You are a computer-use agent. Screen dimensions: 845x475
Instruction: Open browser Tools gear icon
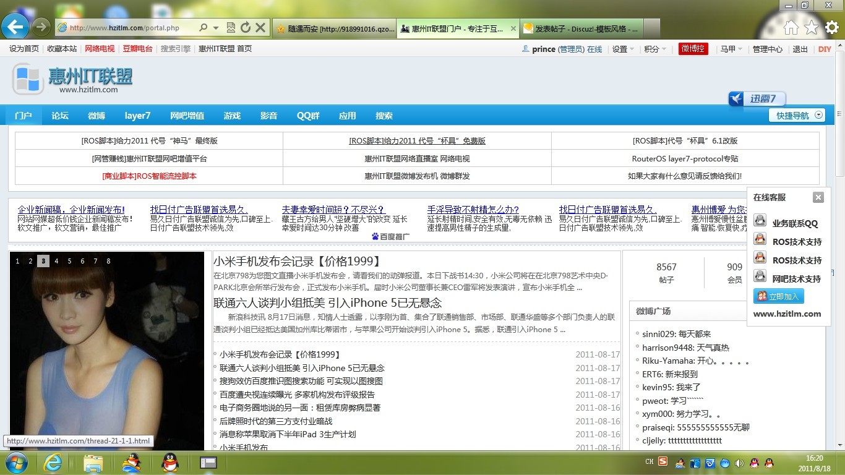pos(832,27)
